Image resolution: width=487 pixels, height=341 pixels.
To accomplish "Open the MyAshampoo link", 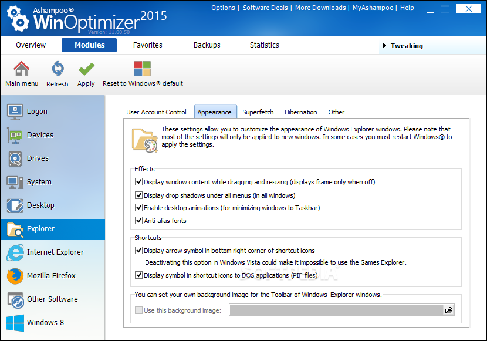I will (373, 8).
